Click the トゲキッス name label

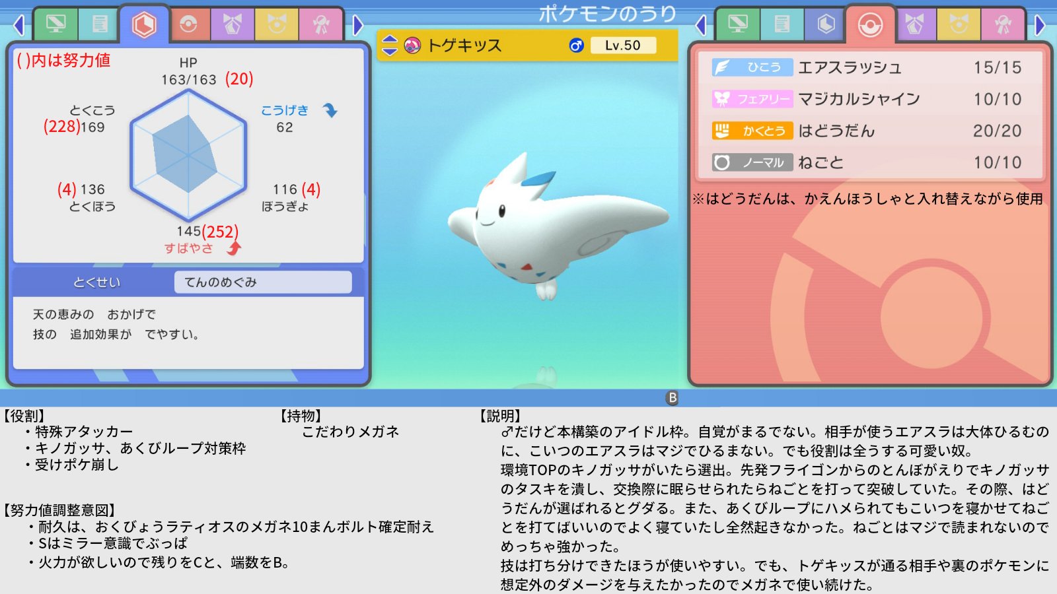pos(464,46)
